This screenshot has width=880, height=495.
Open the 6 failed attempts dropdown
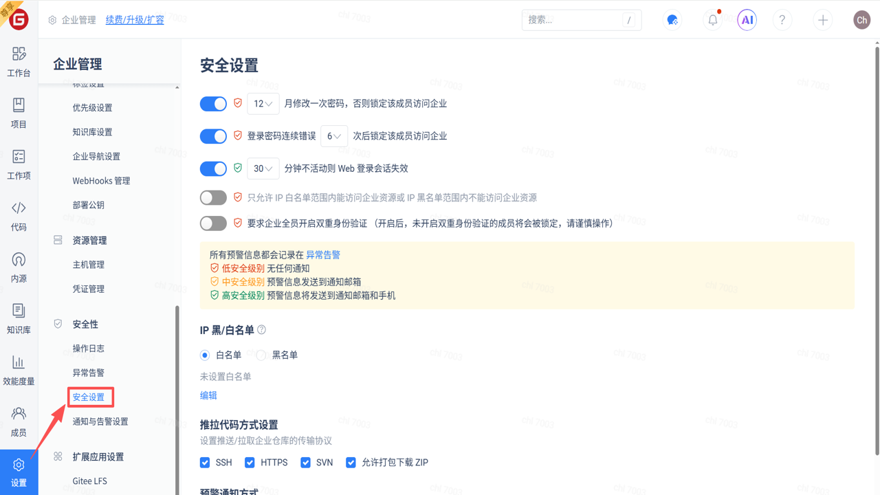[334, 136]
